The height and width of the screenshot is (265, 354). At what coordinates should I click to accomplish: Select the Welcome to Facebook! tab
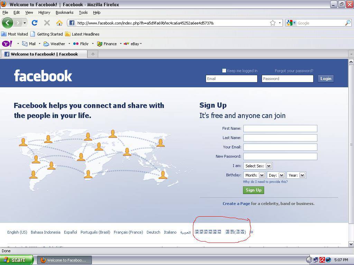[x=44, y=54]
